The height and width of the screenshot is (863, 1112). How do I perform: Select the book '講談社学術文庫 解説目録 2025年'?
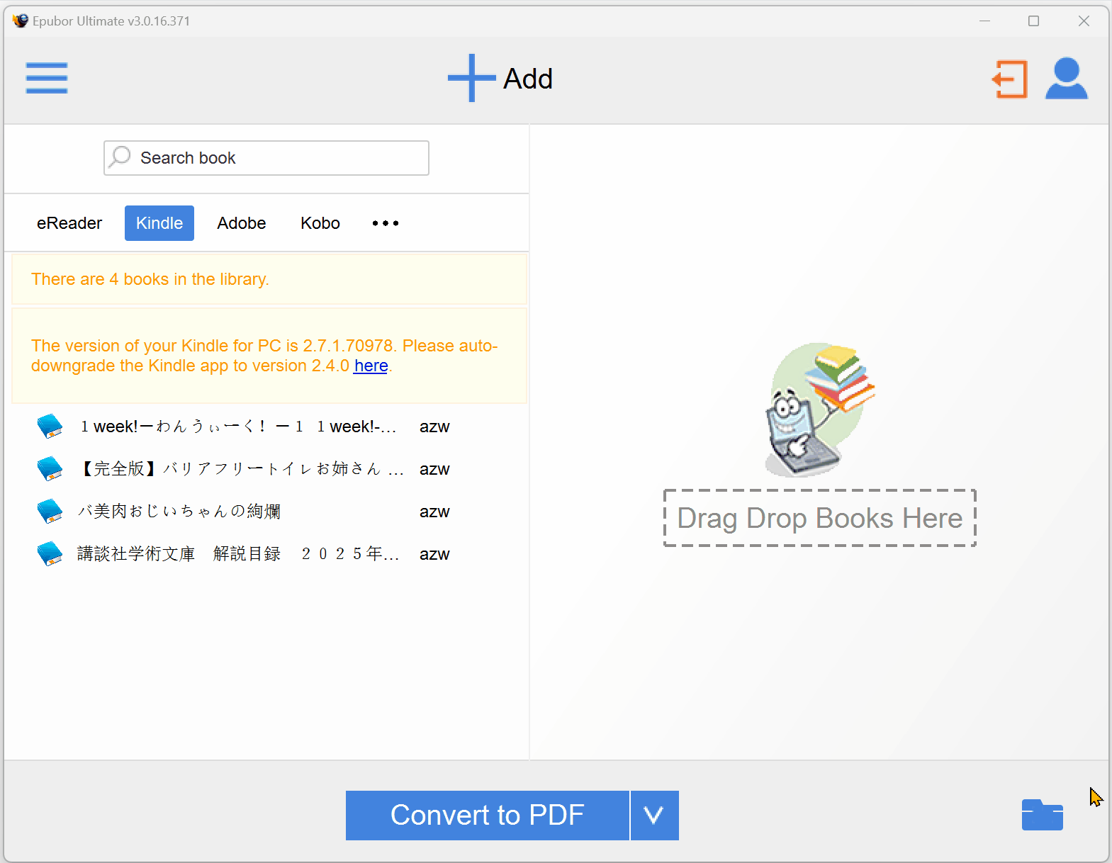239,554
